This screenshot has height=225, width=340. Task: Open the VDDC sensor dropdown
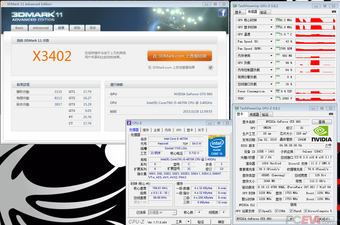tap(271, 98)
